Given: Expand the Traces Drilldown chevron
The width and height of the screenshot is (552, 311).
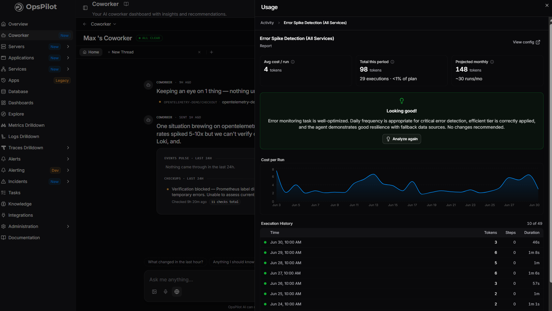Looking at the screenshot, I should 68,148.
